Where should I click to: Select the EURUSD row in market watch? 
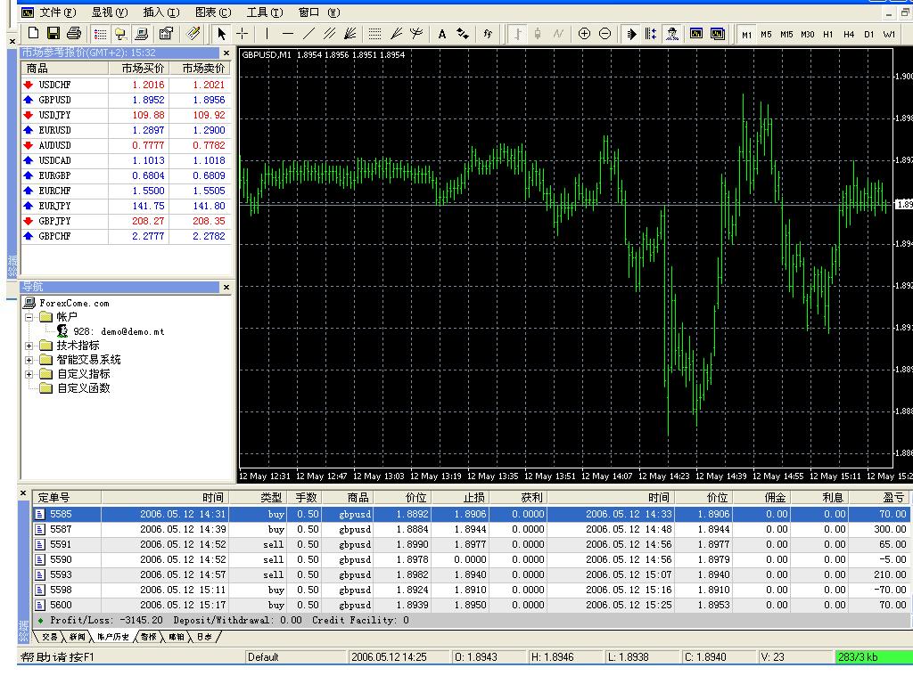click(x=54, y=130)
